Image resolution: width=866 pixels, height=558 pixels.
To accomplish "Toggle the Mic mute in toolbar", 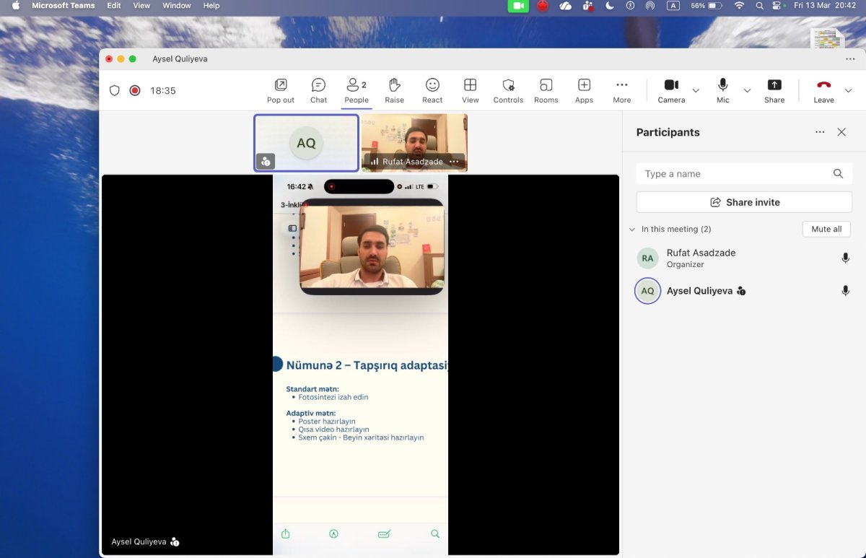I will click(x=723, y=91).
